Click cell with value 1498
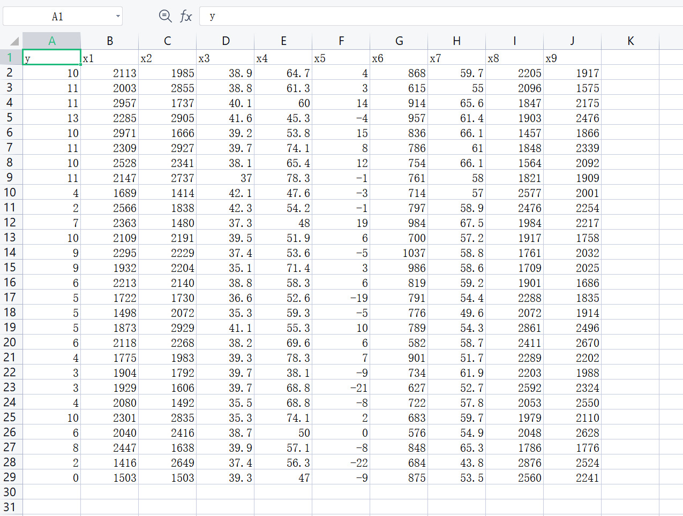683x516 pixels. pyautogui.click(x=110, y=312)
